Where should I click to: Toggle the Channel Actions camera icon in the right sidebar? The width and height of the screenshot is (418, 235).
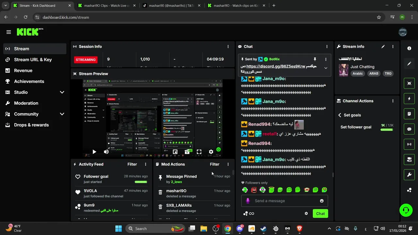[409, 160]
